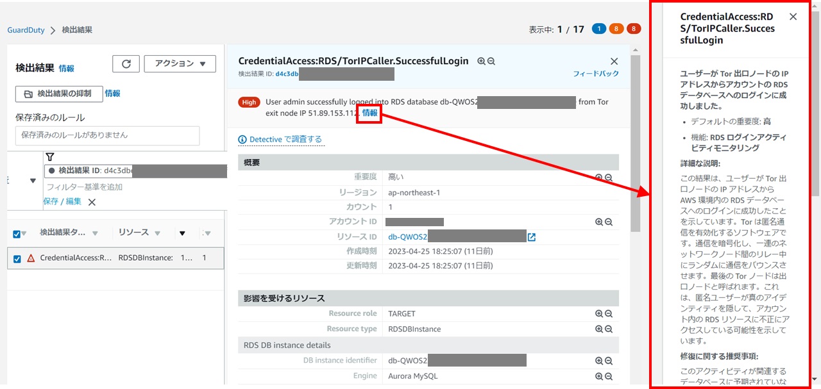Open the db-QWOS2 resource ID link
The width and height of the screenshot is (821, 389).
point(408,237)
